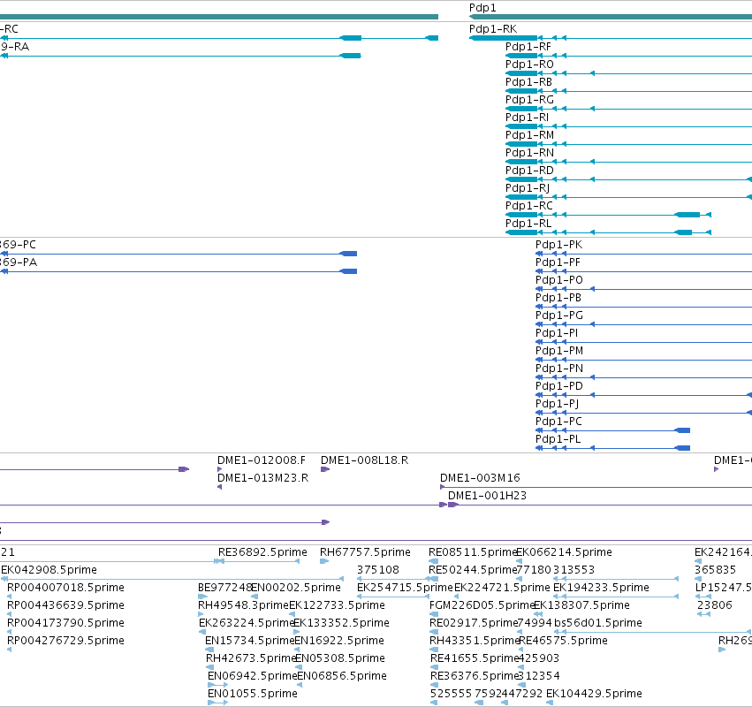This screenshot has height=707, width=752.
Task: Select the 375108 feature label
Action: point(378,570)
